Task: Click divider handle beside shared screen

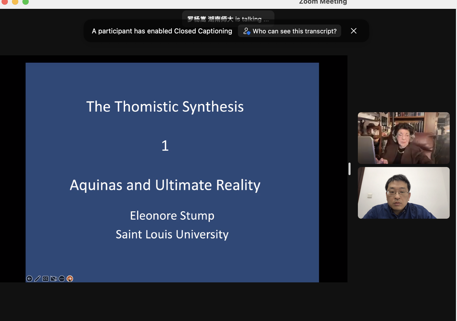Action: tap(349, 169)
